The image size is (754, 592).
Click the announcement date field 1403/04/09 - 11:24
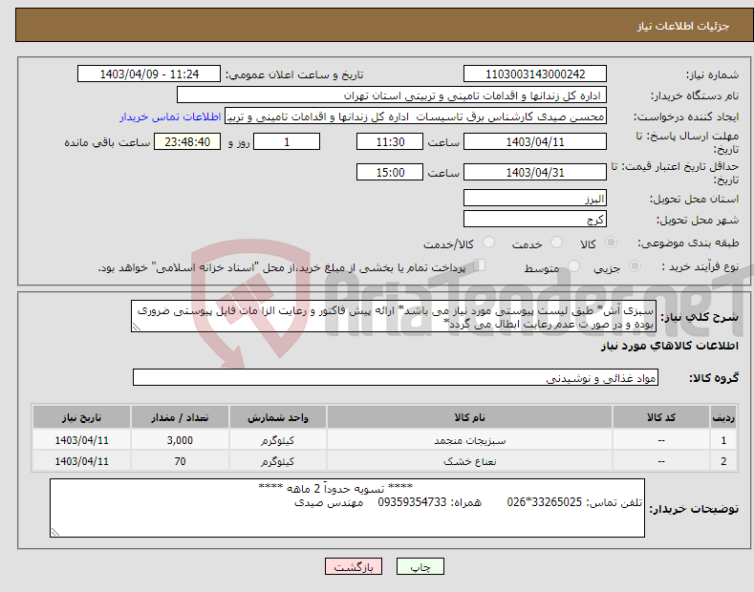[149, 74]
